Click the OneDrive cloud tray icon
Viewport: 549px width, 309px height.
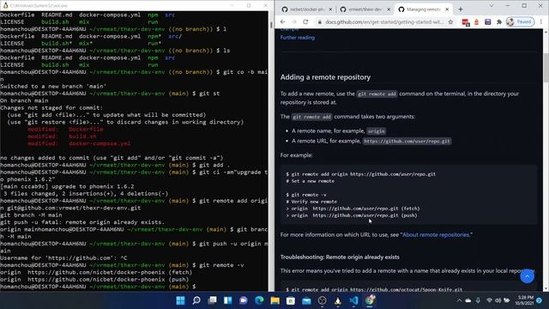[468, 300]
